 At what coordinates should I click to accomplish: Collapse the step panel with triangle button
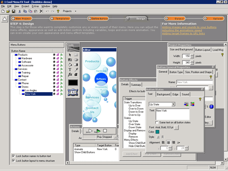(4, 19)
